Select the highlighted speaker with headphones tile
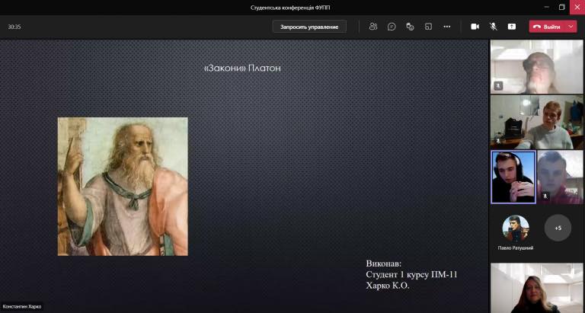The height and width of the screenshot is (313, 585). [x=513, y=177]
